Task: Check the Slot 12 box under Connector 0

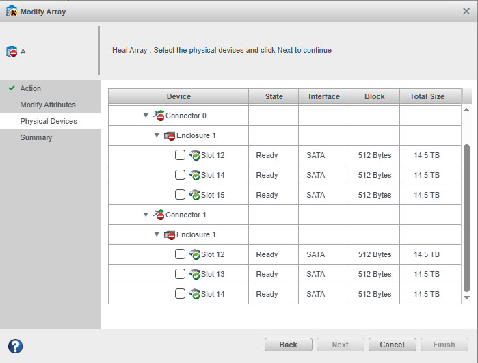Action: point(180,155)
